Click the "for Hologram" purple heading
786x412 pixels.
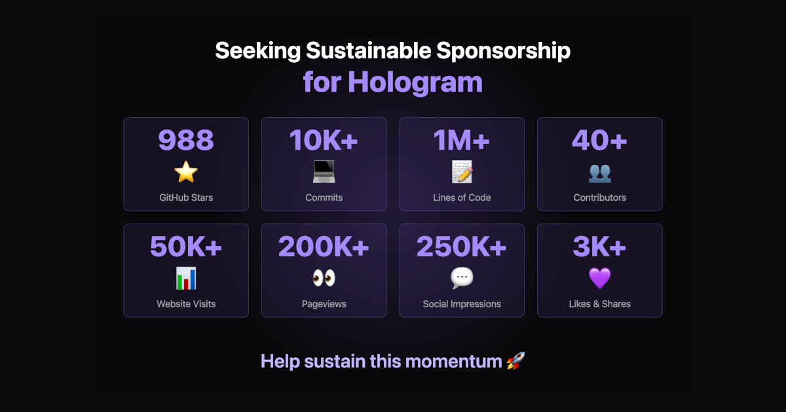coord(393,82)
